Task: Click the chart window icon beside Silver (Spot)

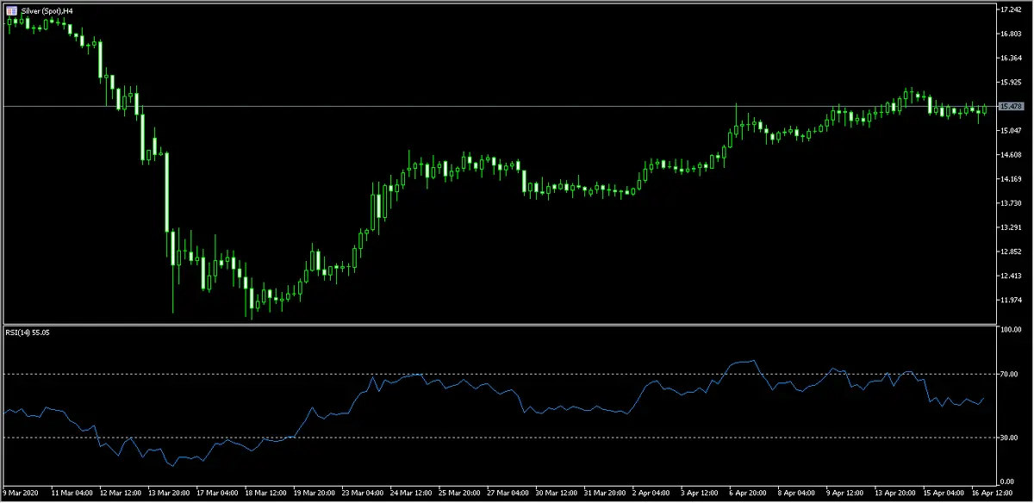Action: pyautogui.click(x=11, y=9)
